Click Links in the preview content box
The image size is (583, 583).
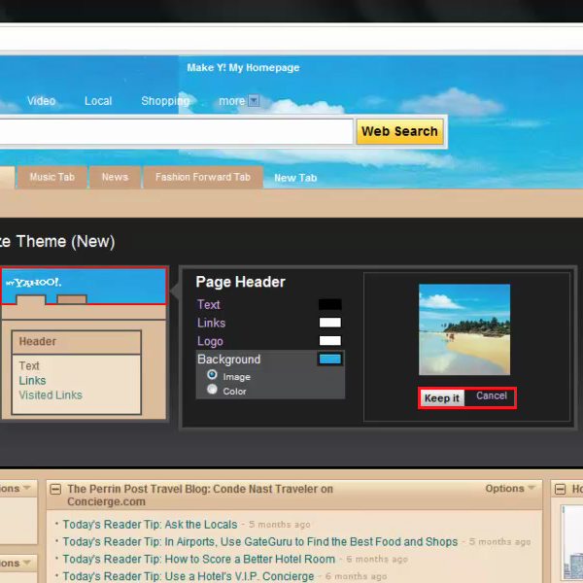(32, 380)
